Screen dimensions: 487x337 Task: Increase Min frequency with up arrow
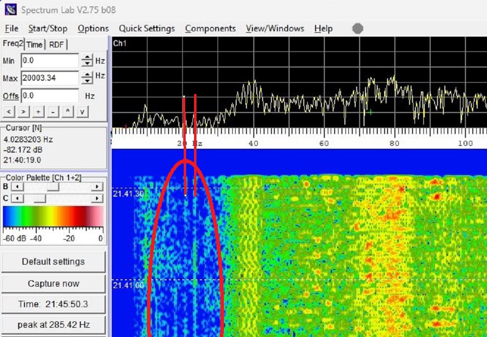click(87, 57)
